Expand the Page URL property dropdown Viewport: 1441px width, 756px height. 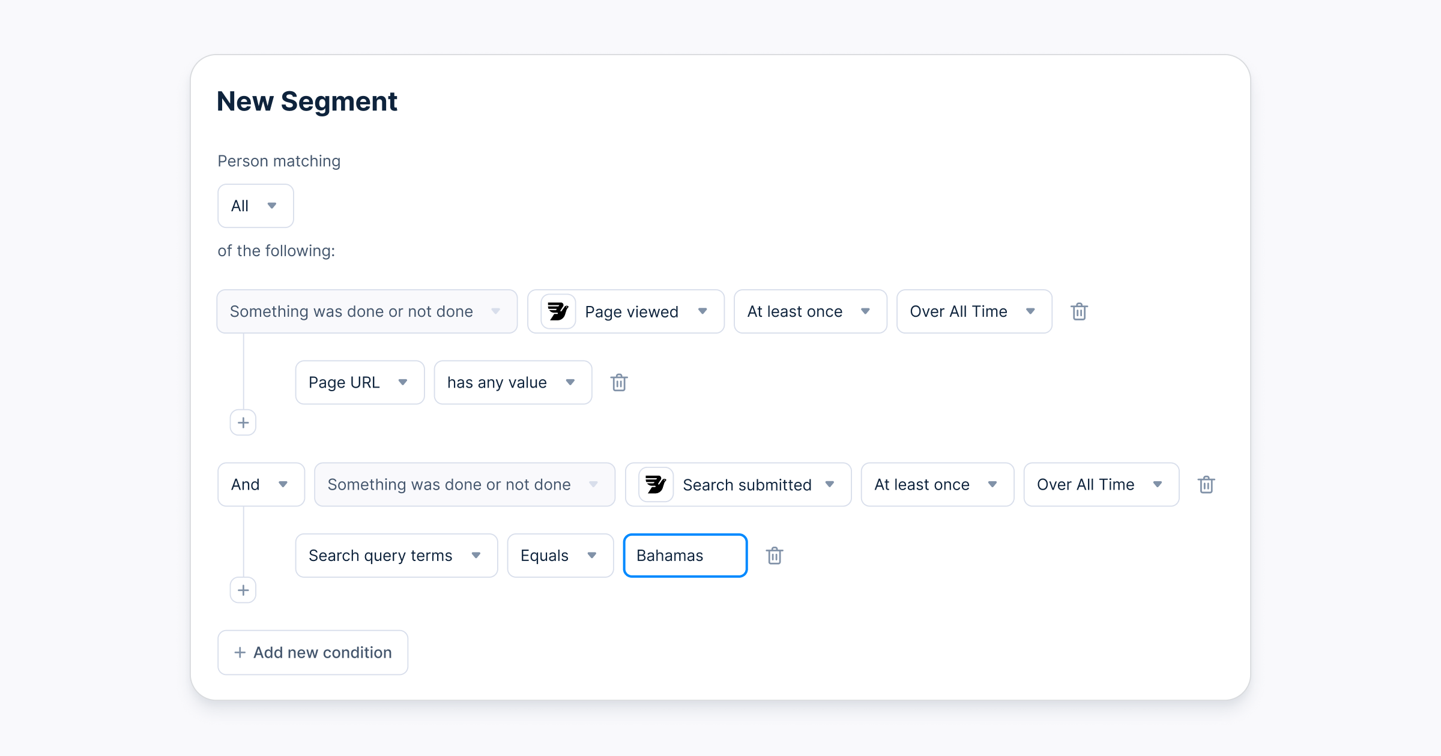click(x=360, y=382)
